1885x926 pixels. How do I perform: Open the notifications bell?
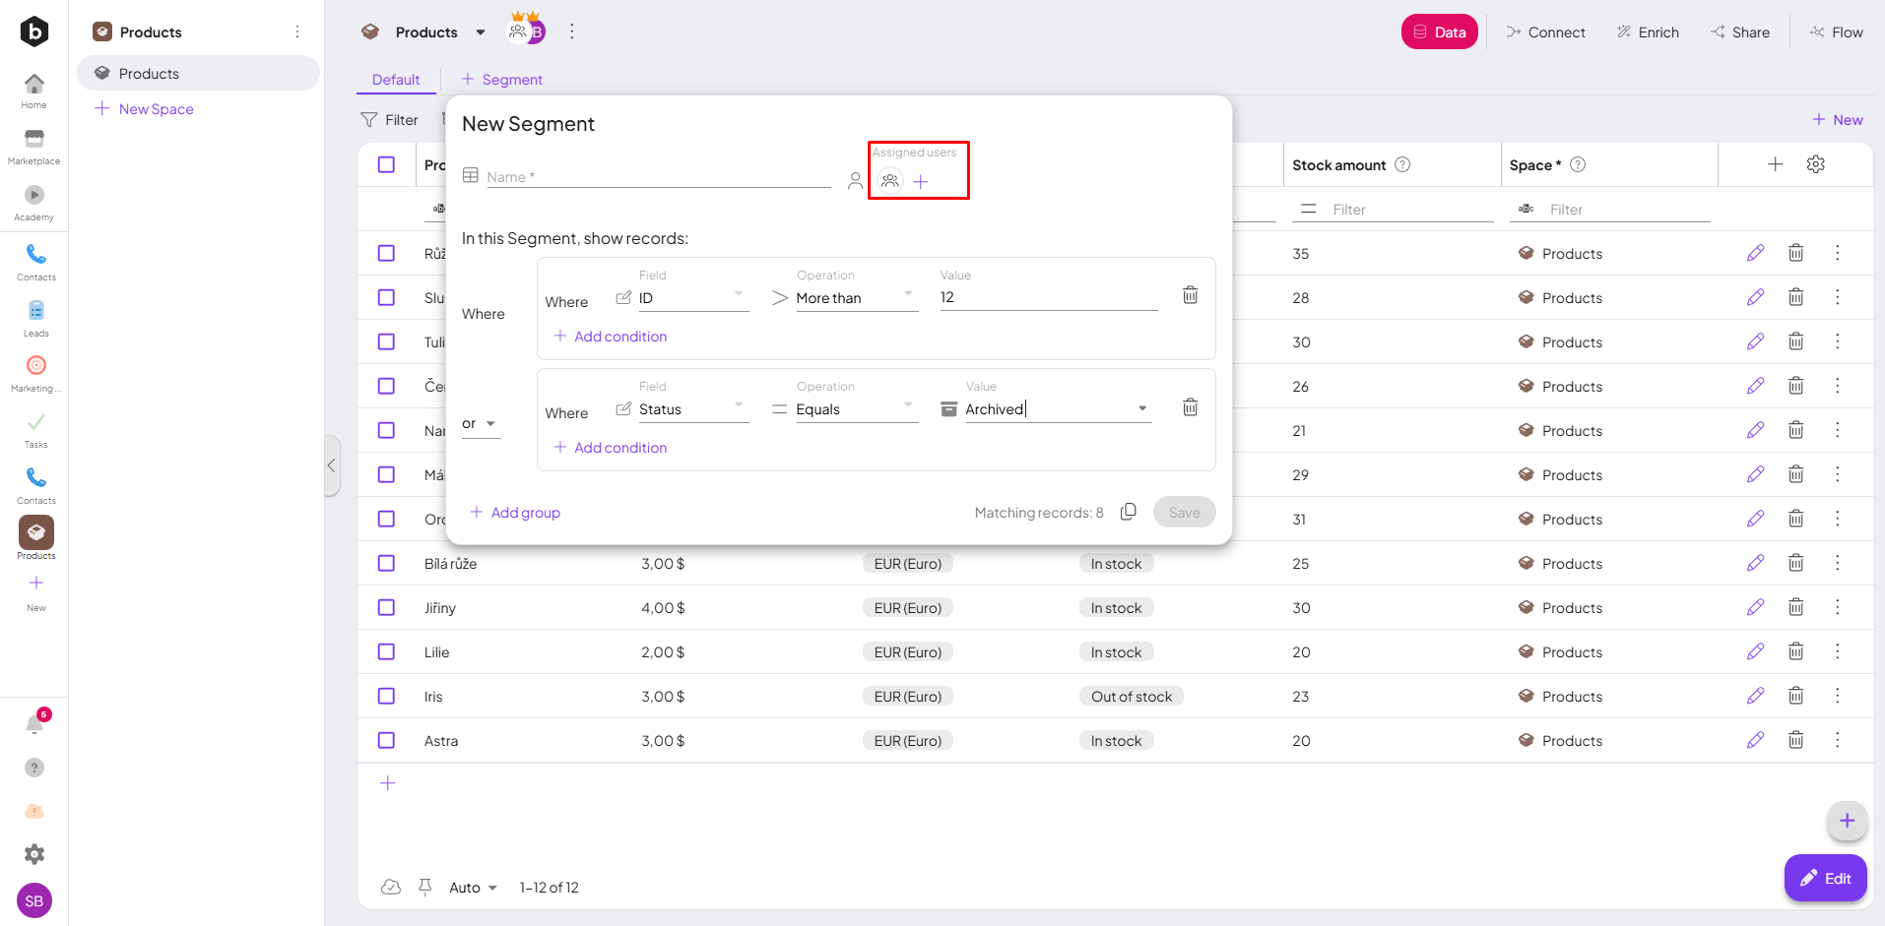click(34, 725)
